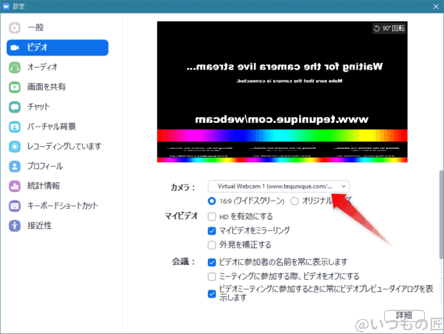
Task: Click the settings vertical scrollbar
Action: pyautogui.click(x=441, y=214)
